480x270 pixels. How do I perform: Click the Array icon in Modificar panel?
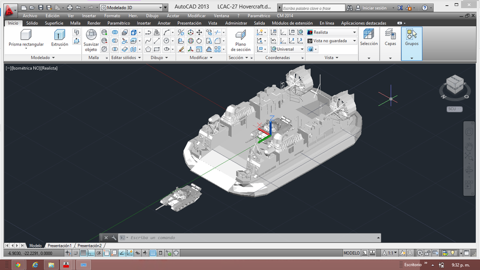[x=217, y=49]
